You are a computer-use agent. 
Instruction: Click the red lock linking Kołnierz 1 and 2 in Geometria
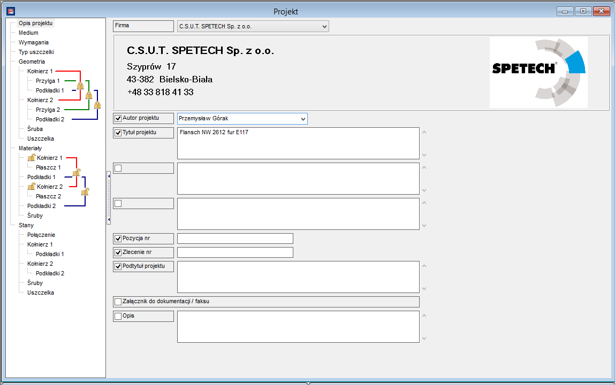(80, 86)
